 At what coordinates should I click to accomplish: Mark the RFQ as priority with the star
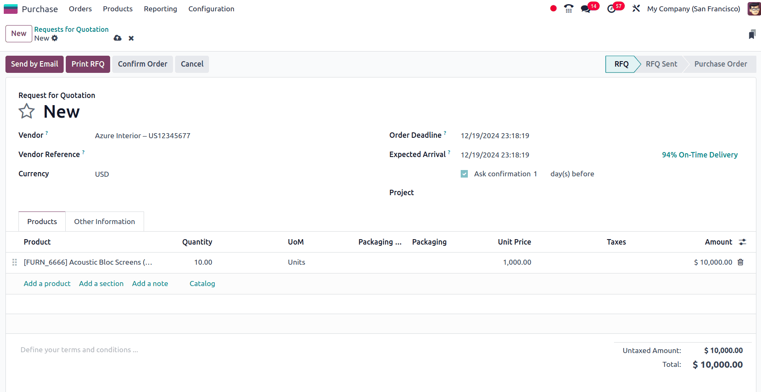[26, 111]
